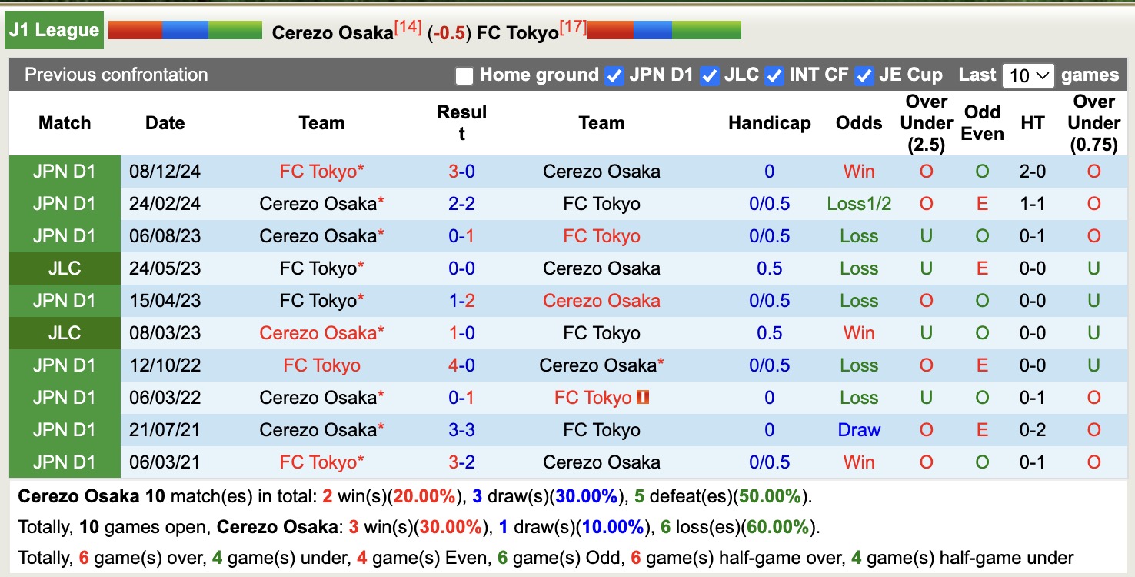Click the green segment of Cerezo Osaka's form bar
The image size is (1135, 577).
tap(235, 31)
